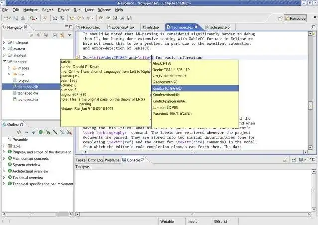The width and height of the screenshot is (318, 225).
Task: Toggle the green circle section filter in Outline
Action: point(41,132)
